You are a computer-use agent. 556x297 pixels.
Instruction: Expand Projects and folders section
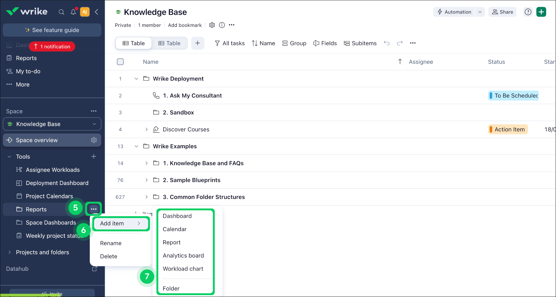click(x=10, y=252)
